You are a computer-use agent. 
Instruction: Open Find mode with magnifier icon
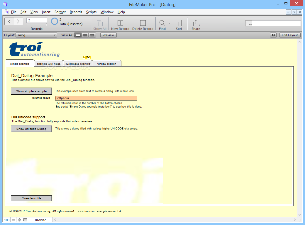(x=162, y=23)
